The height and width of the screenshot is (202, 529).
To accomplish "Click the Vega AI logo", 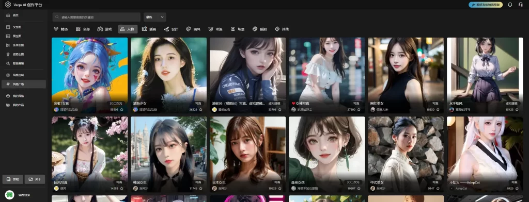I will click(x=8, y=5).
